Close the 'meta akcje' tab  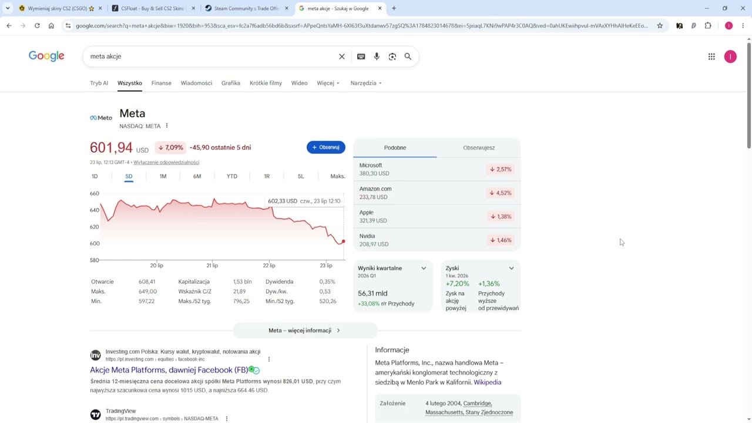(380, 8)
